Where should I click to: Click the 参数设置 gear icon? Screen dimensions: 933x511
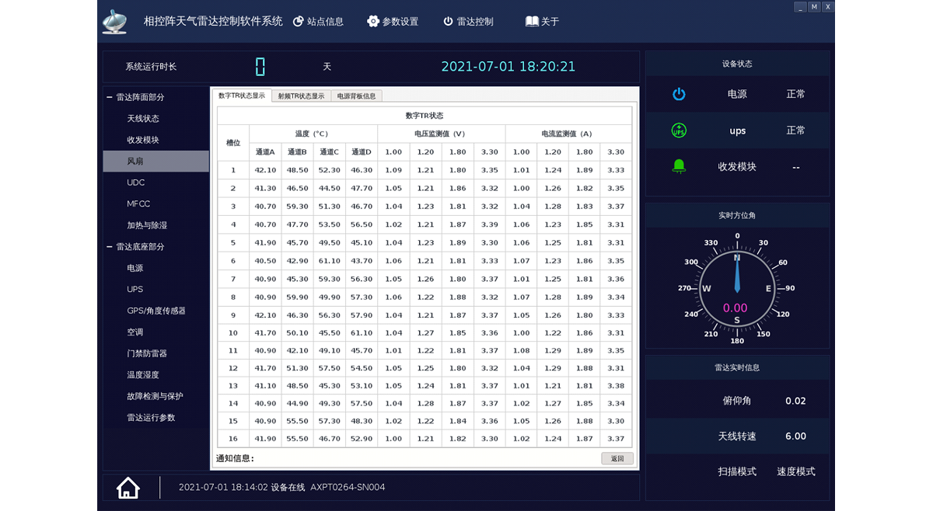coord(373,21)
